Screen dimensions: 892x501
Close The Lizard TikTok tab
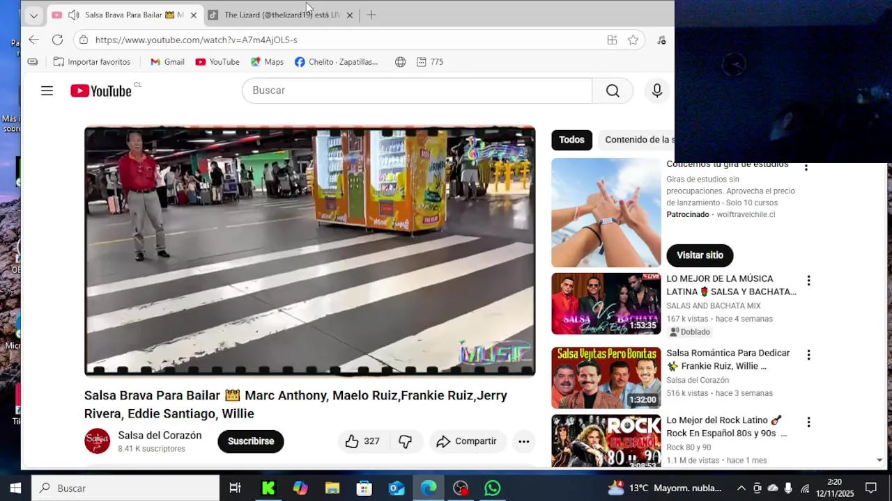click(x=349, y=15)
